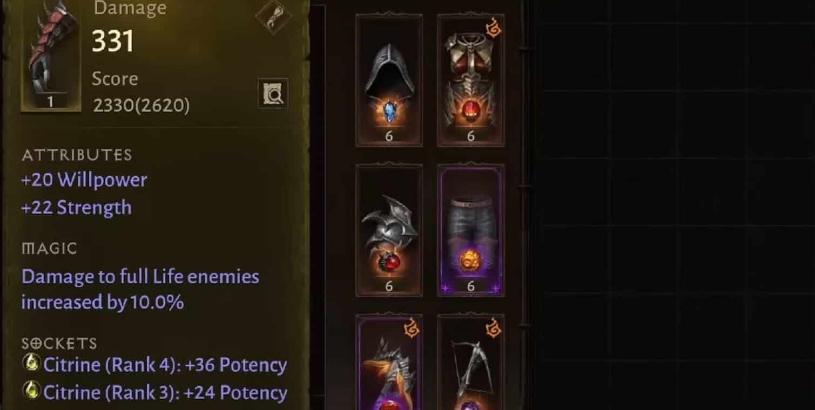Viewport: 815px width, 410px height.
Task: Open the magnifier scroll inspect icon
Action: 273,93
